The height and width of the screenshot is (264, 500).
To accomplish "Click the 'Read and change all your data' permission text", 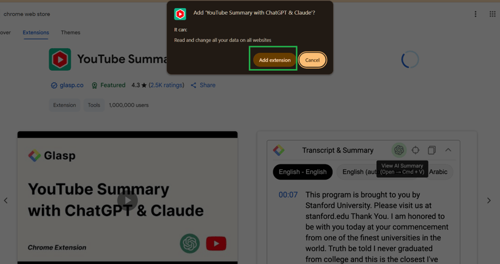I will [222, 40].
